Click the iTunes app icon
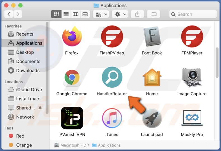Viewport: 221px width, 151px height. coord(112,118)
